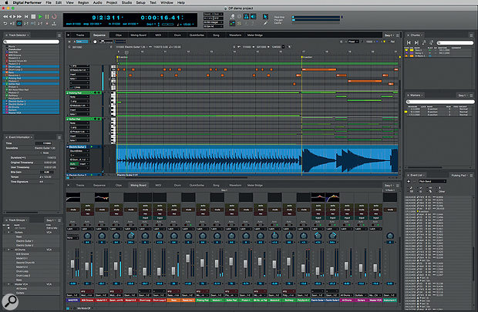Stop playback with the Stop button
The width and height of the screenshot is (478, 312).
pyautogui.click(x=33, y=16)
